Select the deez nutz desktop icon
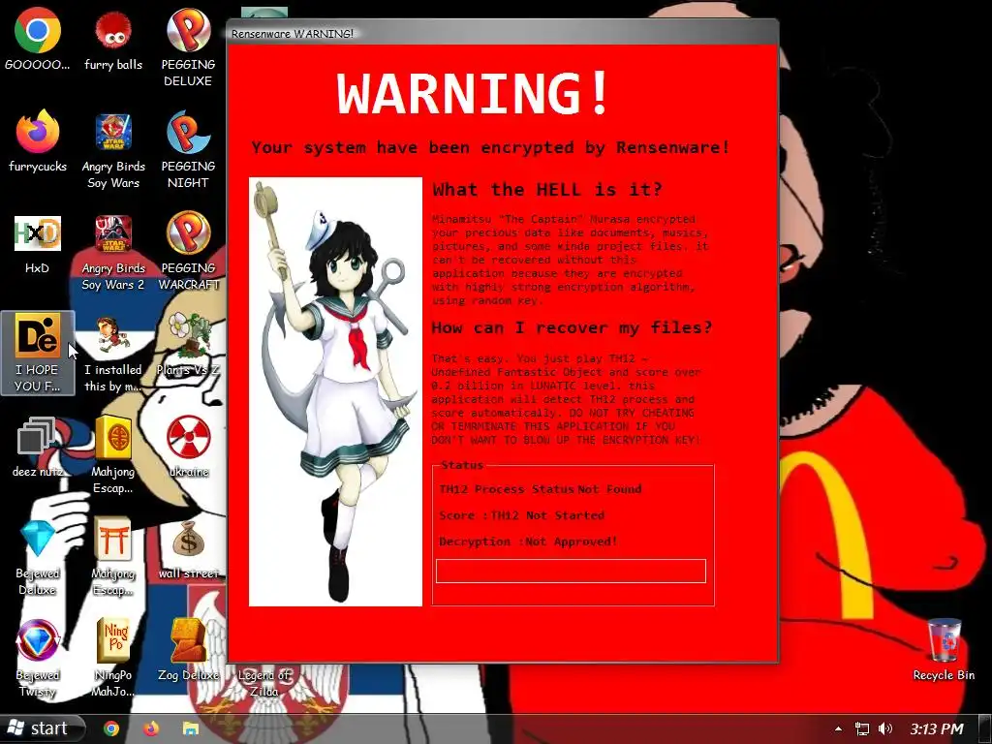992x744 pixels. pos(38,447)
